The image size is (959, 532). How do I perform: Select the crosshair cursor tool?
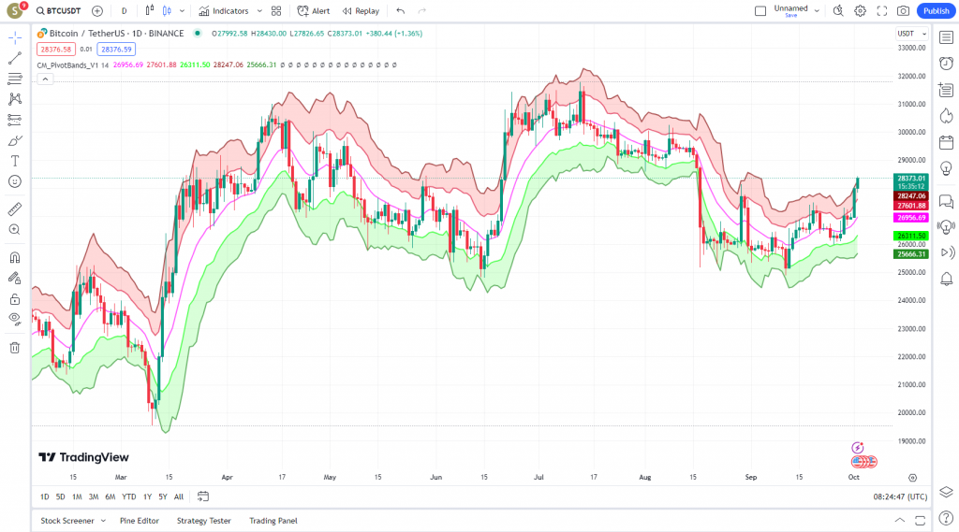pyautogui.click(x=15, y=37)
